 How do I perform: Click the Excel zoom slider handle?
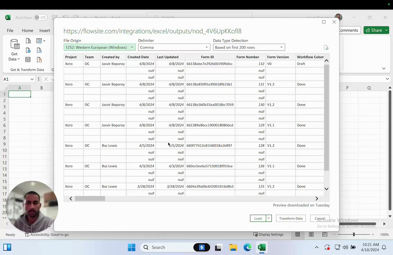[x=354, y=234]
